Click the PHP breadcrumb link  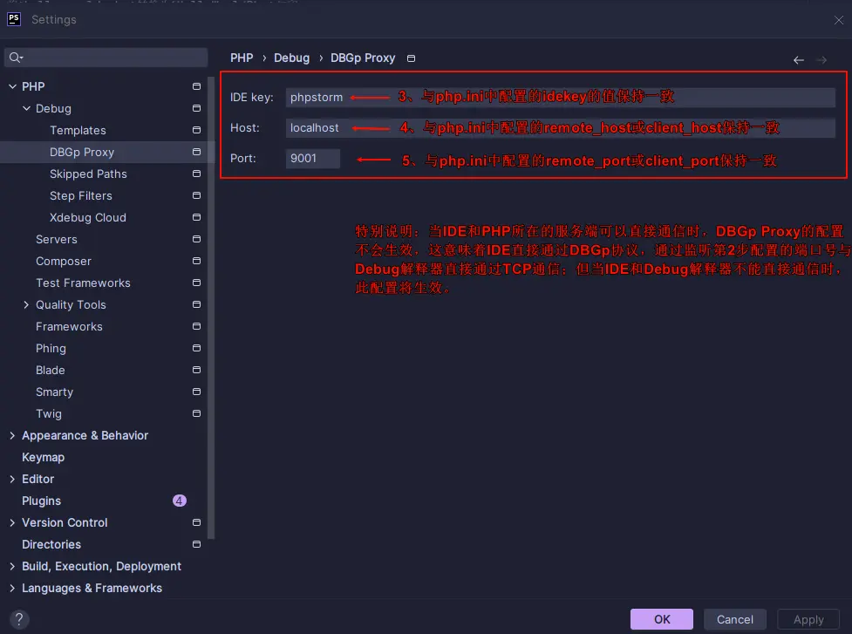242,58
